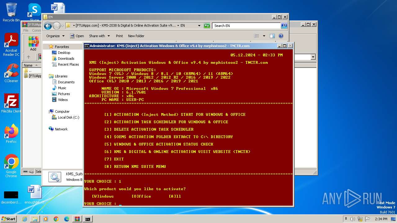
Task: Select Desktop in the navigation pane
Action: pyautogui.click(x=64, y=53)
